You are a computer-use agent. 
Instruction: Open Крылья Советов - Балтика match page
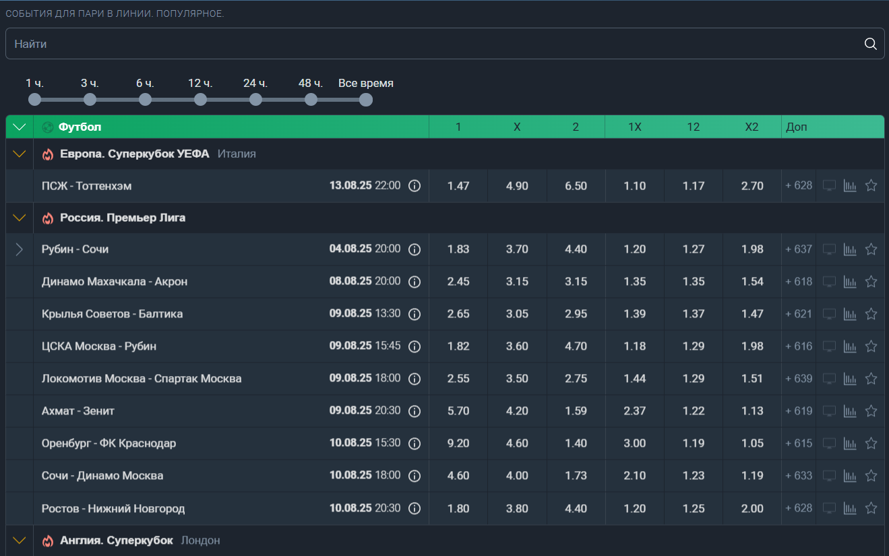112,314
